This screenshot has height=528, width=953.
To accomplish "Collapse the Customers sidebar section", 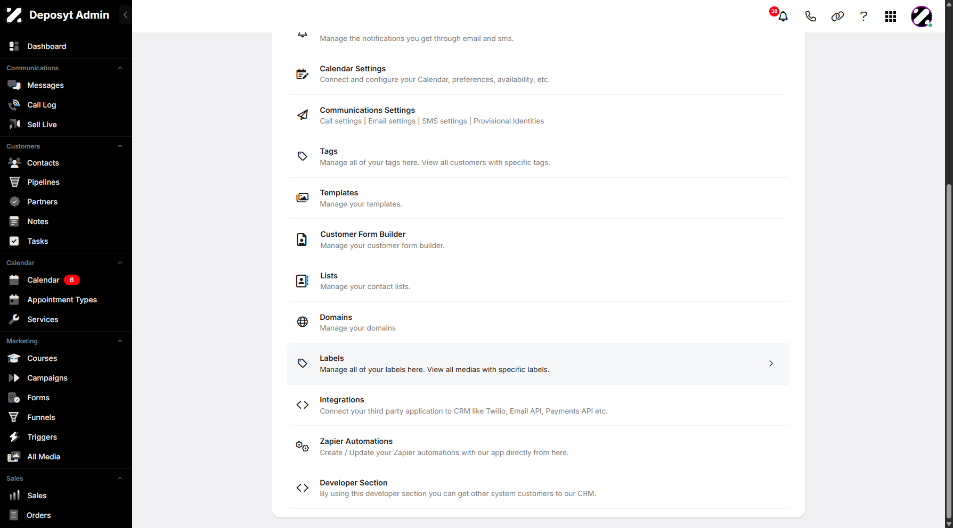I will [120, 146].
